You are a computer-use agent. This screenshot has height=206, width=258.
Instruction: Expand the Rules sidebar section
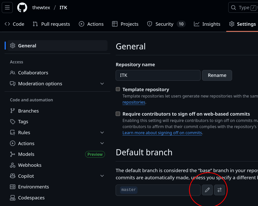point(102,132)
